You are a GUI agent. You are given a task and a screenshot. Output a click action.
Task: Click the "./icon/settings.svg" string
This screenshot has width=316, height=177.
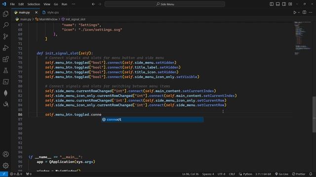pyautogui.click(x=100, y=29)
